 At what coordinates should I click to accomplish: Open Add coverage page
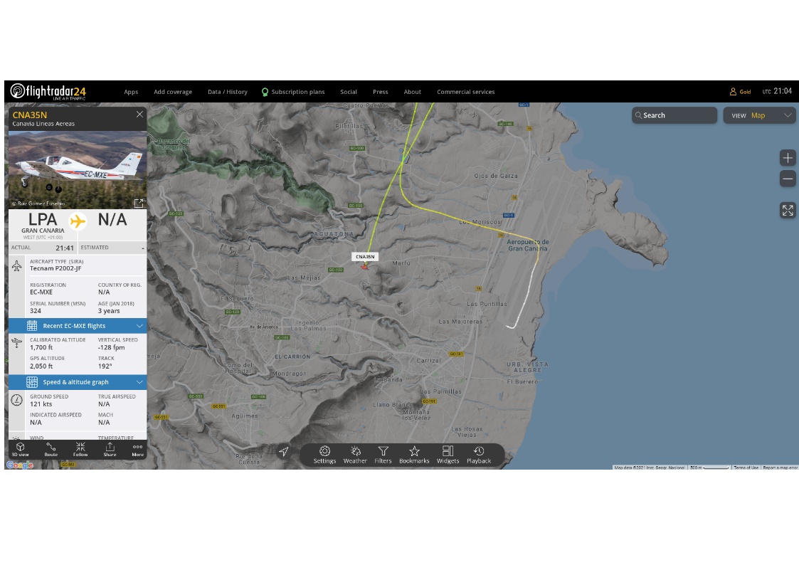click(x=173, y=92)
